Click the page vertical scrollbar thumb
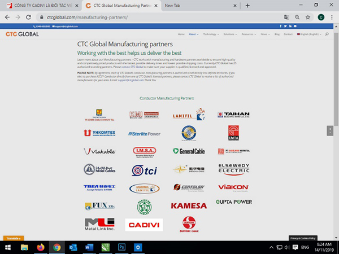The width and height of the screenshot is (339, 254). coord(336,79)
